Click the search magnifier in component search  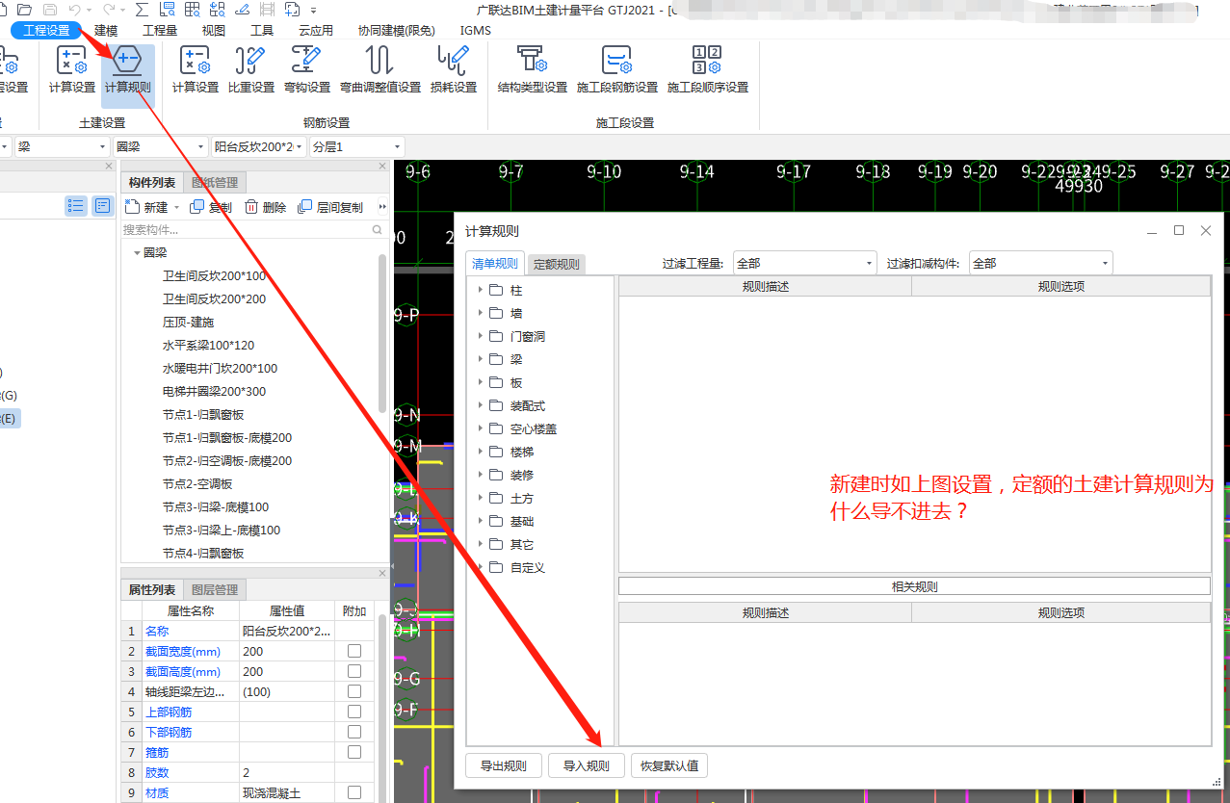click(x=378, y=230)
